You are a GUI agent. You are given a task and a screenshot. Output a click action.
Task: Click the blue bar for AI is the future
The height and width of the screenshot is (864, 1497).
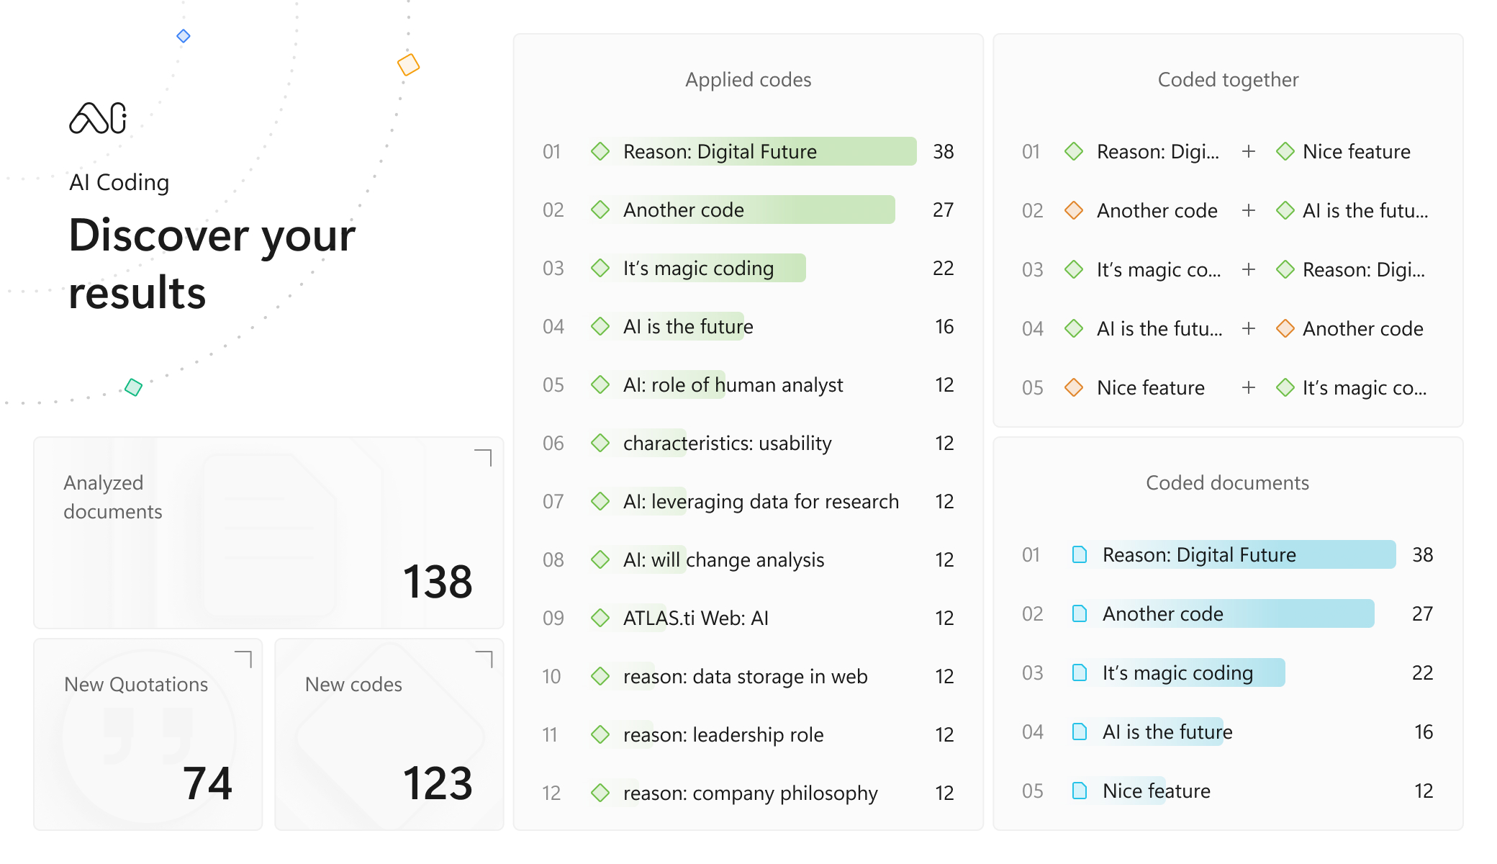click(1166, 732)
